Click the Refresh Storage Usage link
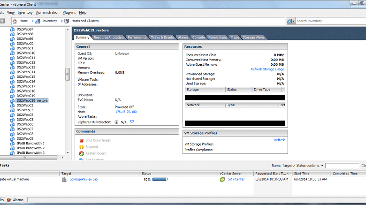Screen dimensions: 366x205 pos(267,69)
